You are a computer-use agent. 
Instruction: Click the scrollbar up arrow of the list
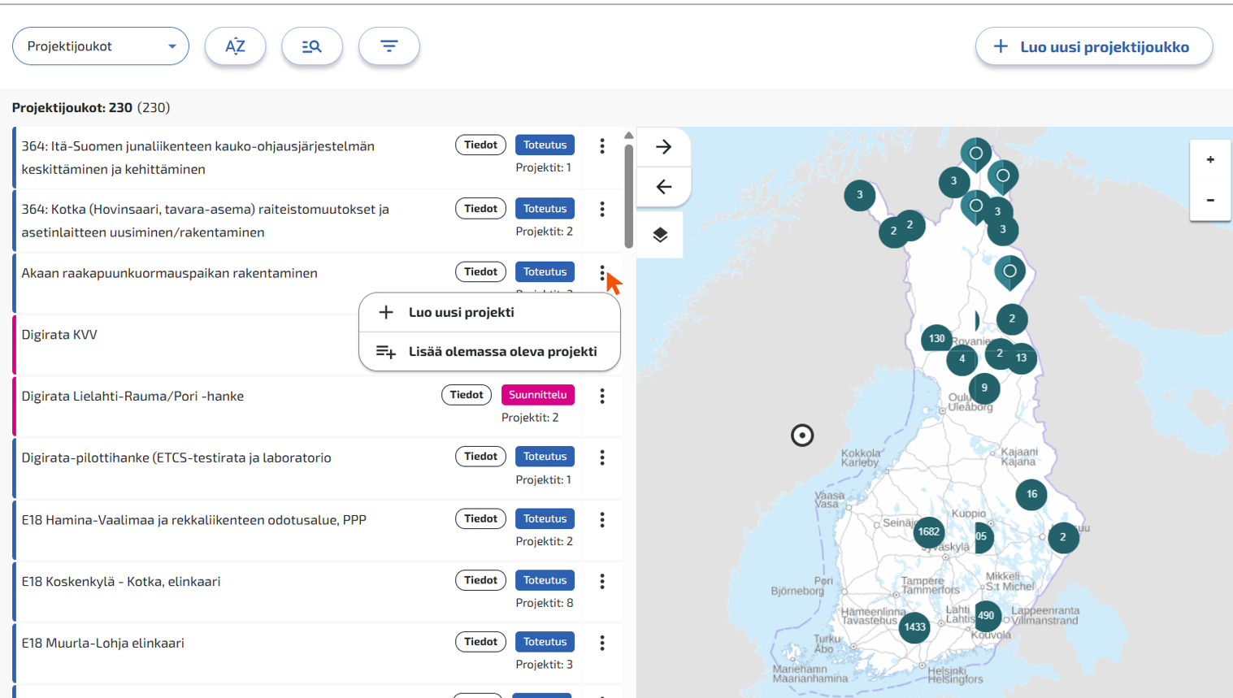click(628, 135)
